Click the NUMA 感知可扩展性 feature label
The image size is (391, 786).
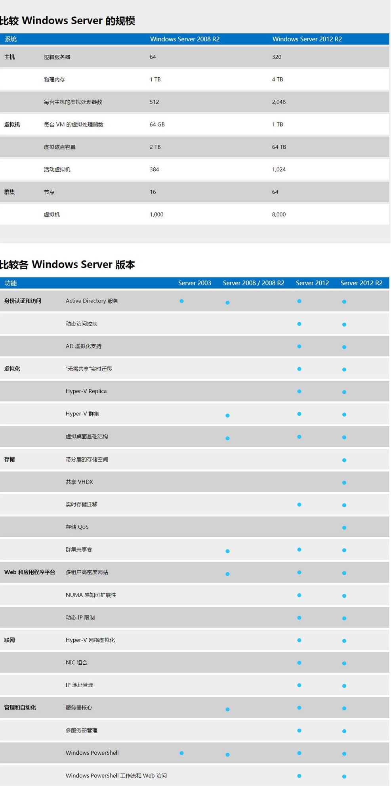pyautogui.click(x=91, y=595)
